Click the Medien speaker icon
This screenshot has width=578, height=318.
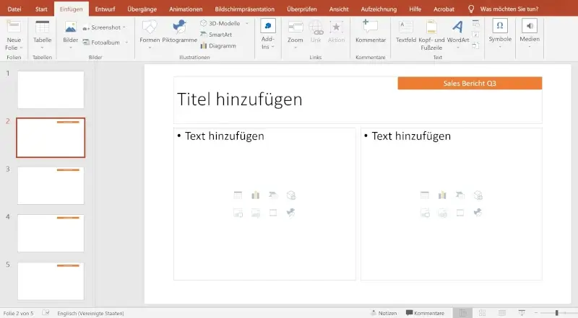point(530,26)
